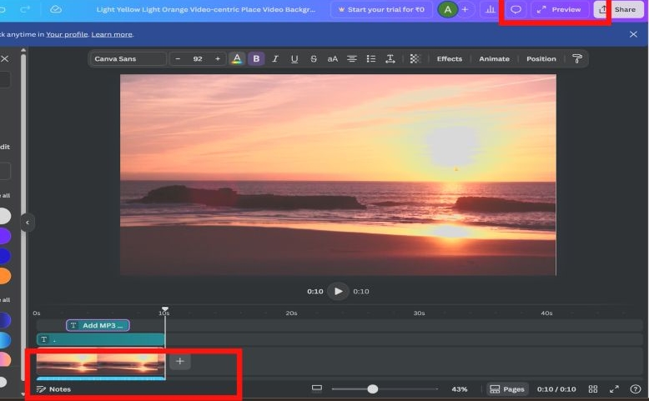Click the Share button
Screen dimensions: 649x401
(x=618, y=9)
